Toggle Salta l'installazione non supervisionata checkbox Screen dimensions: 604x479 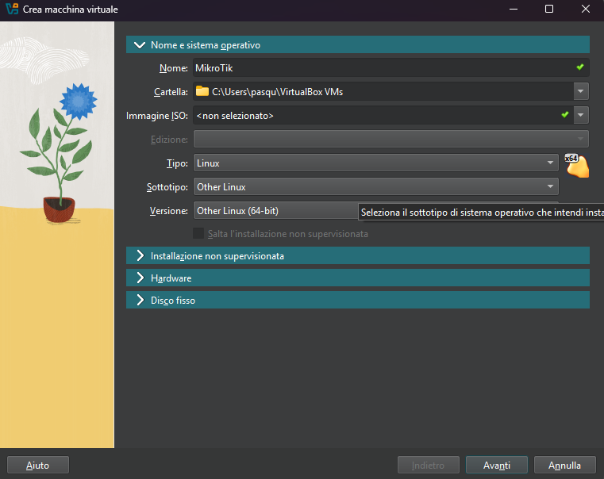tap(198, 233)
